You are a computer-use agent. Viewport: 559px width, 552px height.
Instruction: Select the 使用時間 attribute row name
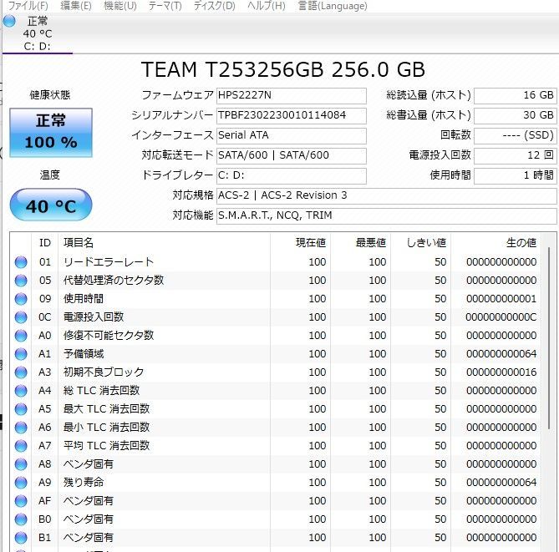tap(84, 299)
